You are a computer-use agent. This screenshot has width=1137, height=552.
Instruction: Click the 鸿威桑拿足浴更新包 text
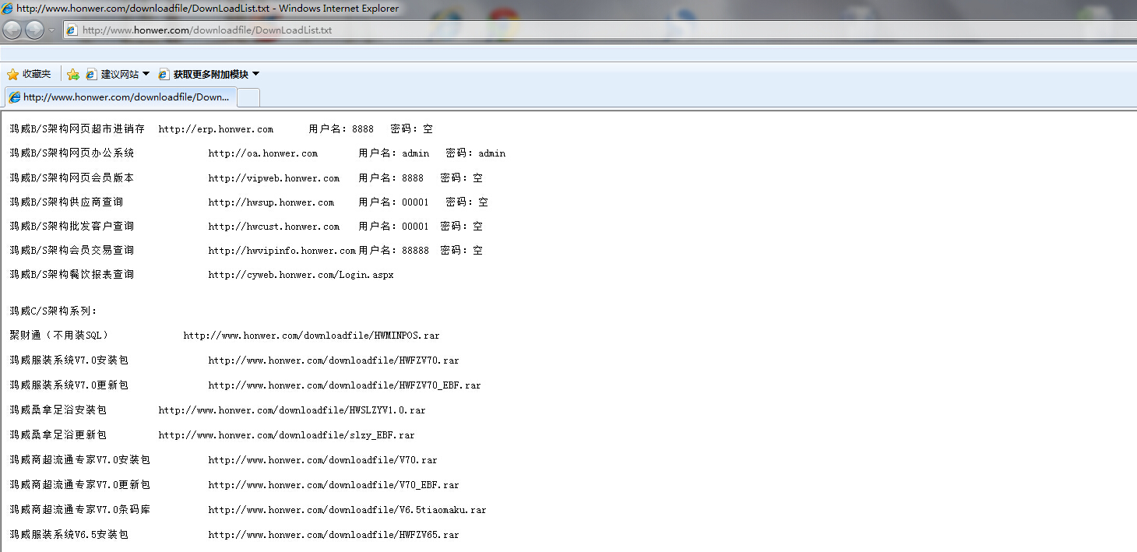[x=58, y=435]
